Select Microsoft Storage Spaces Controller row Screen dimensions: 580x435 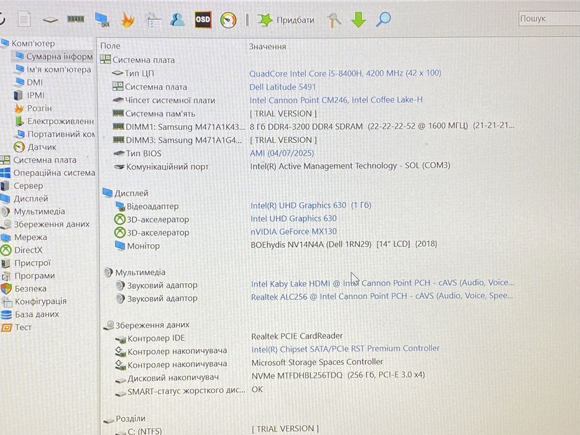click(249, 364)
